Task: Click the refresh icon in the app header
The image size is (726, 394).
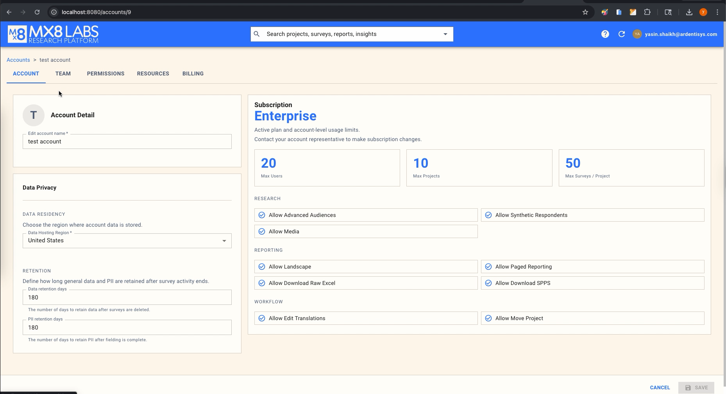Action: coord(621,34)
